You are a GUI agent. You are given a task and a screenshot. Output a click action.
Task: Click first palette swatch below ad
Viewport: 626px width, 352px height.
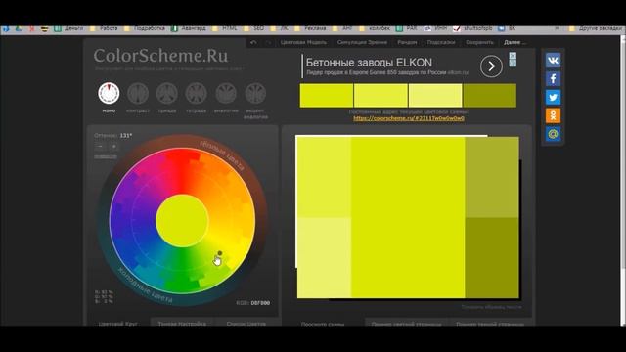pyautogui.click(x=327, y=96)
